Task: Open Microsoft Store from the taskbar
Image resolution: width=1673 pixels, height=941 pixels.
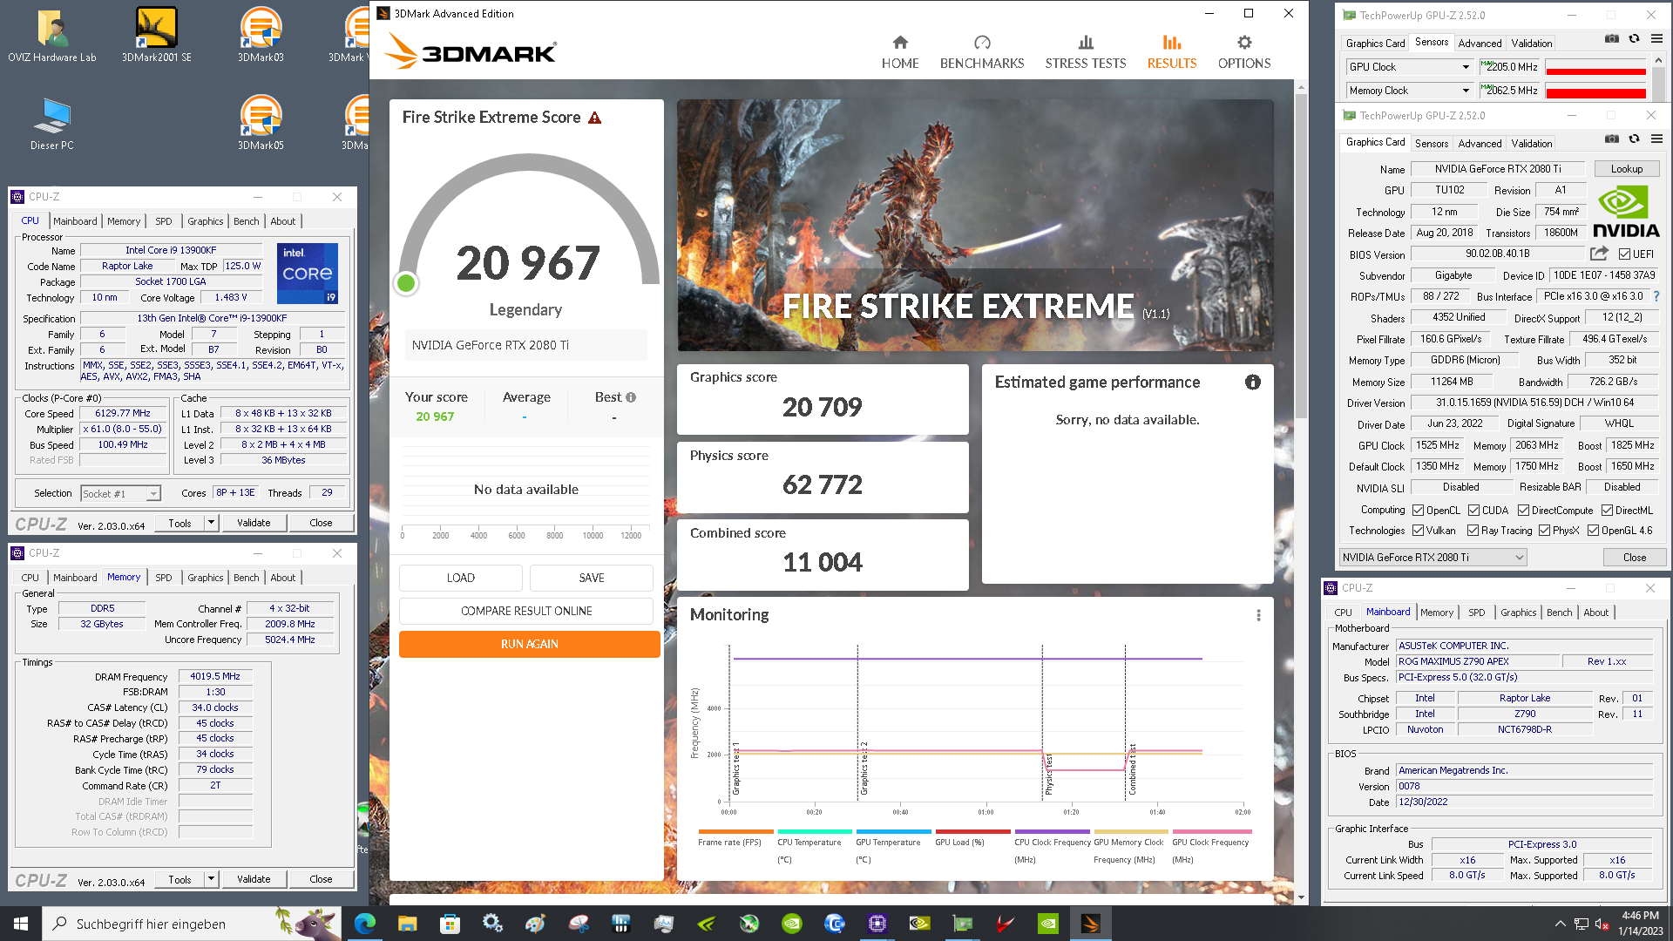Action: coord(450,924)
